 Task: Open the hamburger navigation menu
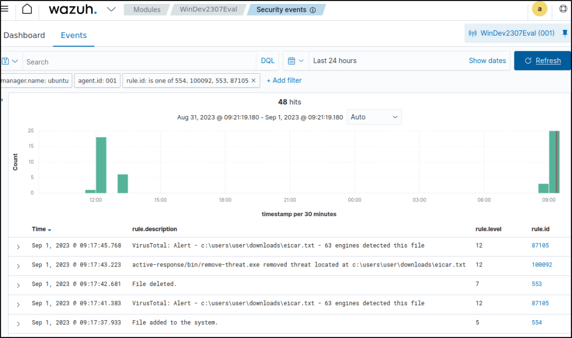(x=4, y=9)
